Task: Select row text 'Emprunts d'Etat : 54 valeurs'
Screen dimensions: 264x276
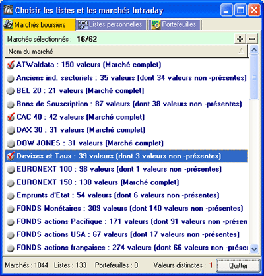Action: point(64,195)
